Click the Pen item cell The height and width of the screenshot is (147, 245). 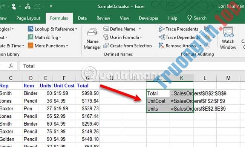click(x=31, y=108)
